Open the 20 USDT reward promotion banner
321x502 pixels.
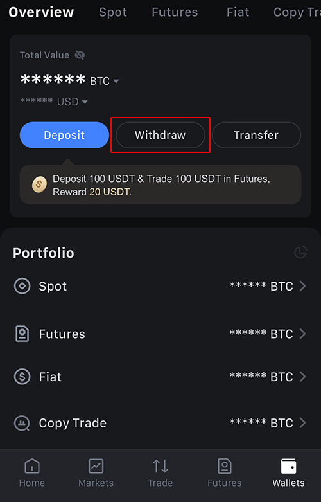tap(160, 184)
